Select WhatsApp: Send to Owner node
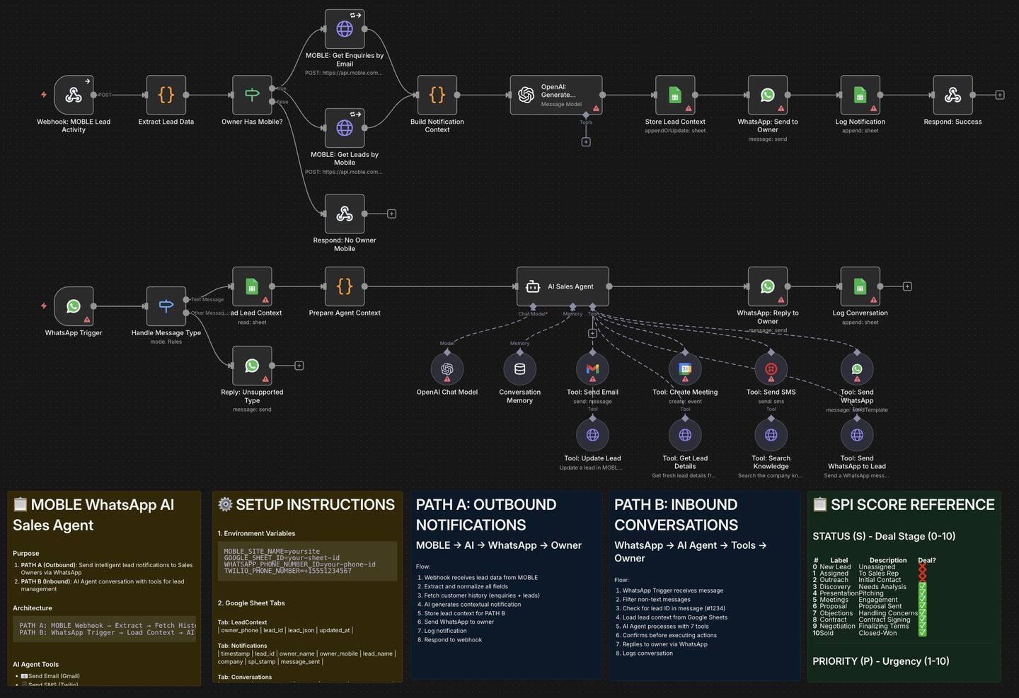The width and height of the screenshot is (1019, 698). click(x=768, y=95)
